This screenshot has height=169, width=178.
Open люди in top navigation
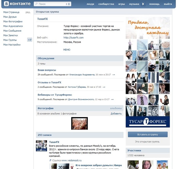(90, 4)
